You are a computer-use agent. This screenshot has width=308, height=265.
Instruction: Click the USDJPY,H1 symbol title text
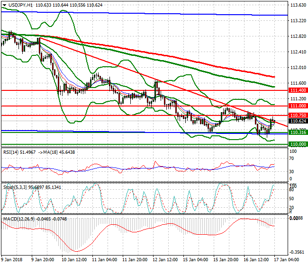pos(17,5)
